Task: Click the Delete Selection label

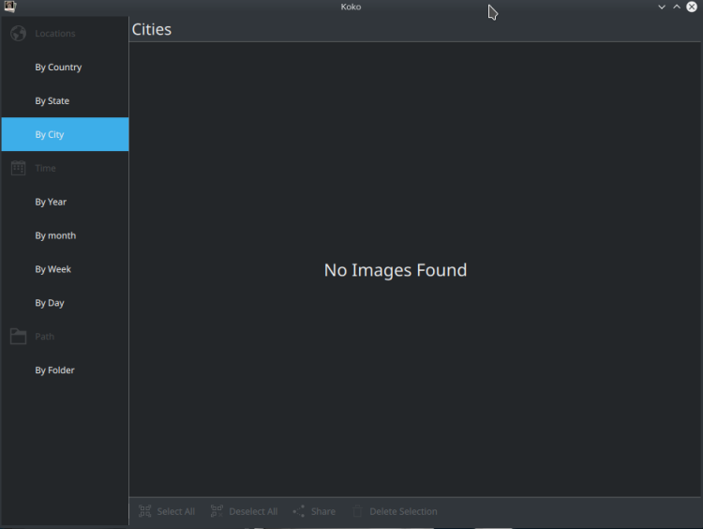Action: (x=403, y=511)
